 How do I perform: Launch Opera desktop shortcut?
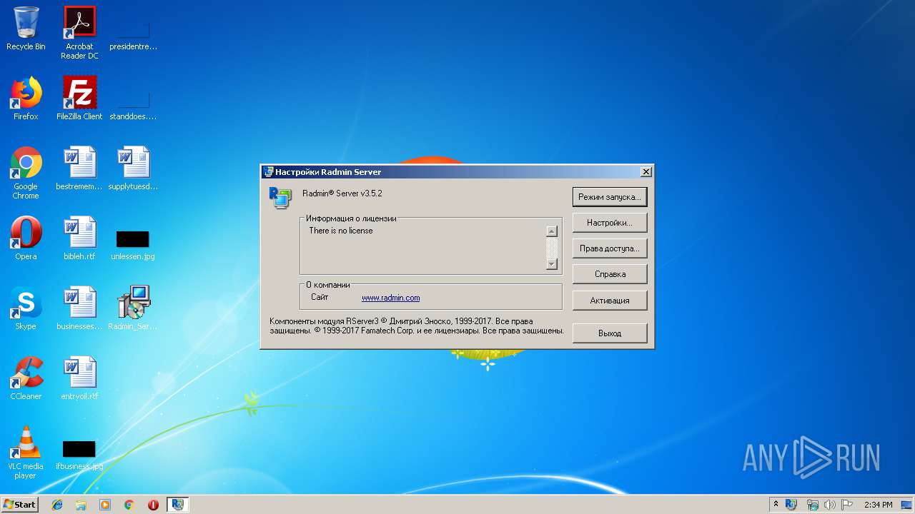coord(26,238)
